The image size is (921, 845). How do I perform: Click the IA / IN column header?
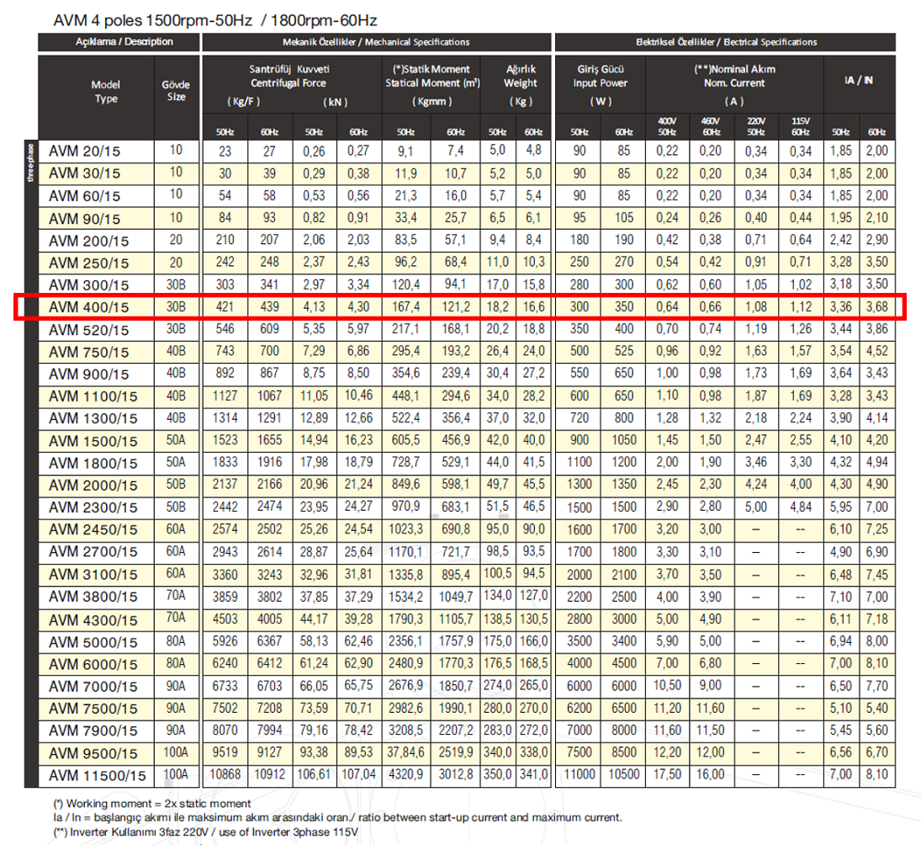pyautogui.click(x=859, y=80)
